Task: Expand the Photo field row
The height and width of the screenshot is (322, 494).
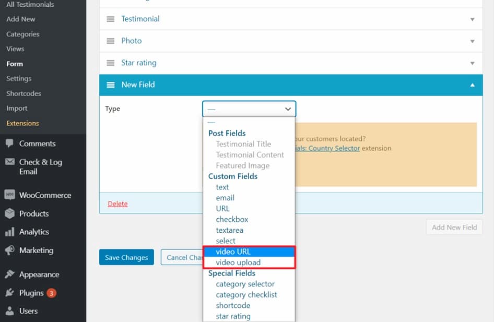Action: pos(472,41)
